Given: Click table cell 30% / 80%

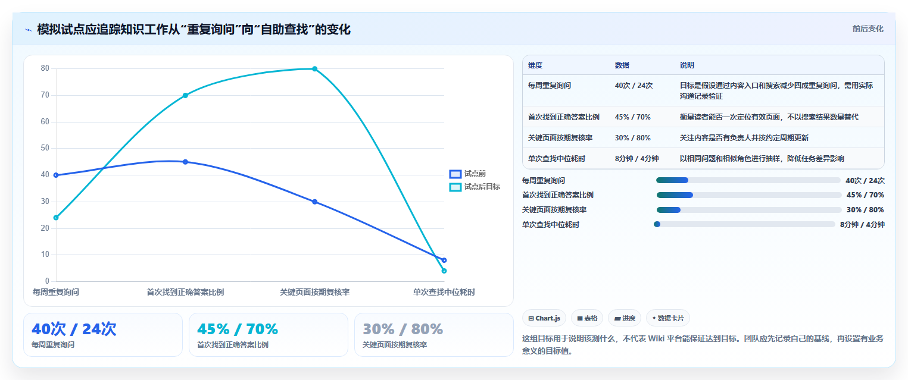Looking at the screenshot, I should [633, 138].
